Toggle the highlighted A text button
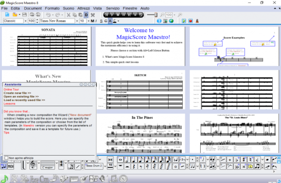 pos(110,21)
